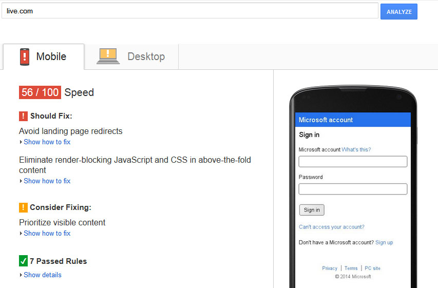
Task: Click the © 2014 Microsoft text
Action: pos(353,277)
